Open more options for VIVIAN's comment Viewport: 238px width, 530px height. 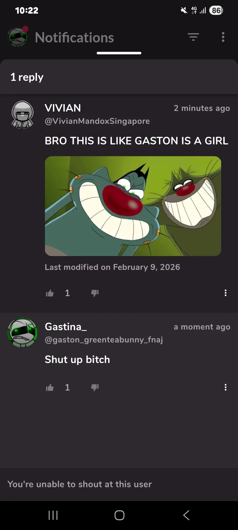[x=225, y=293]
